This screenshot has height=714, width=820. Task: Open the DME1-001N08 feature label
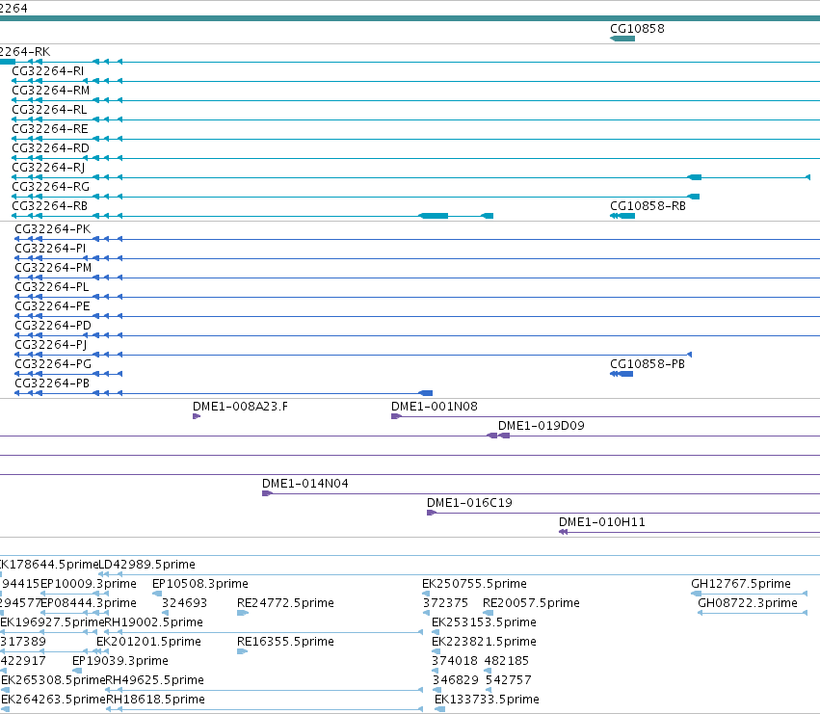click(435, 407)
